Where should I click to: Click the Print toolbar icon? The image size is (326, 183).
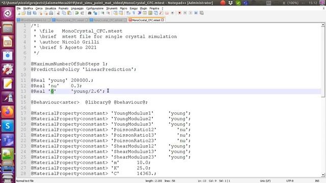[51, 13]
